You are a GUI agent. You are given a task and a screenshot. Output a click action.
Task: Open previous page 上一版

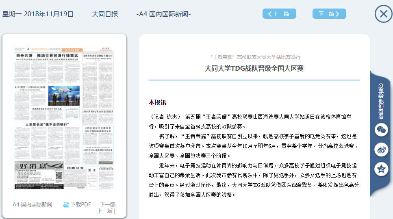coord(105,211)
